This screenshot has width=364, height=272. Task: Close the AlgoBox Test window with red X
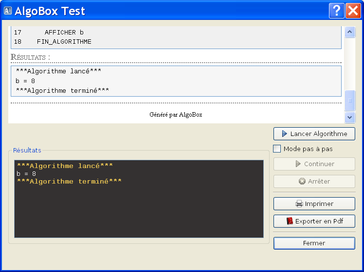353,11
